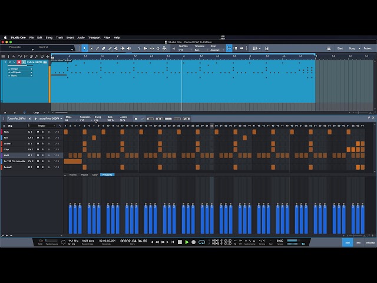Image resolution: width=377 pixels, height=283 pixels.
Task: Mute the Kick drum lane
Action: (38, 132)
